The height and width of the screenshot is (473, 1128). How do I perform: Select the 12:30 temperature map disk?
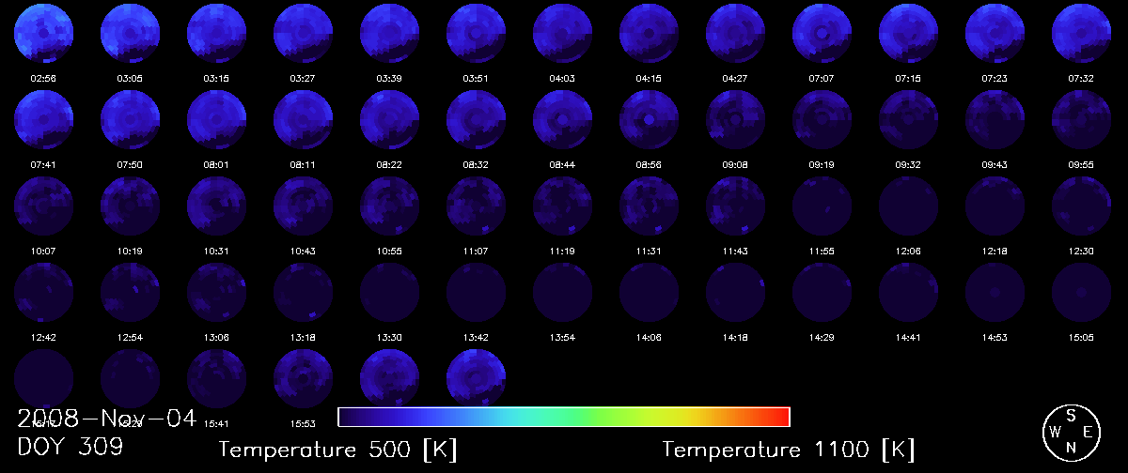1081,206
